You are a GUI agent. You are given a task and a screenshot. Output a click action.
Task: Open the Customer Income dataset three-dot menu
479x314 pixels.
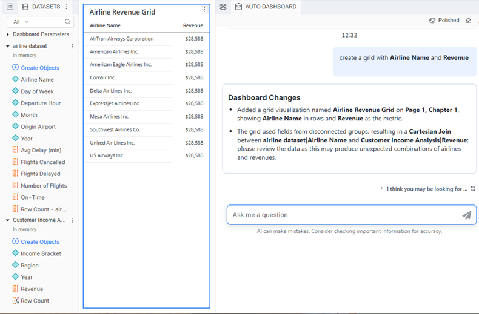click(x=73, y=220)
